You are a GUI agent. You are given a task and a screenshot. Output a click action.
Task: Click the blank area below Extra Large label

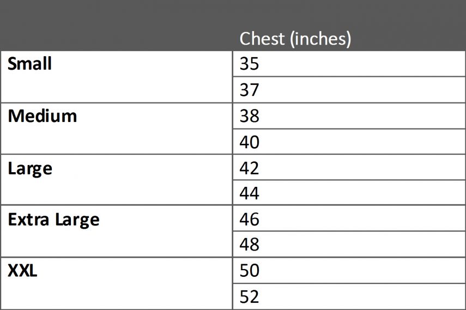[x=116, y=244]
